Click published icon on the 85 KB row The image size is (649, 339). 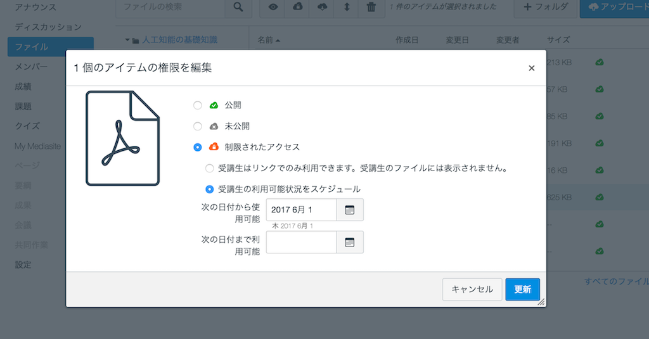point(600,117)
